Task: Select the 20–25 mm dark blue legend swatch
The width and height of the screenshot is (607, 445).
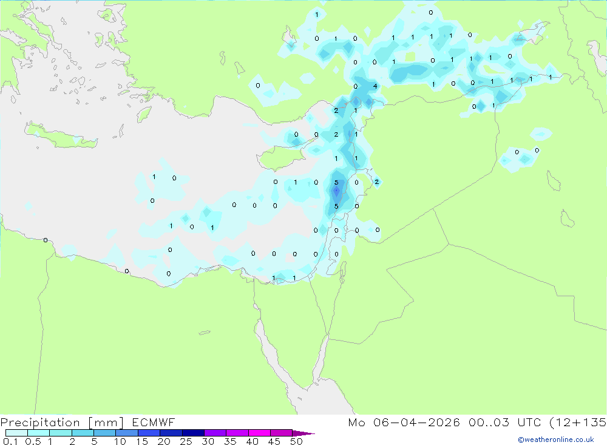Action: point(171,433)
